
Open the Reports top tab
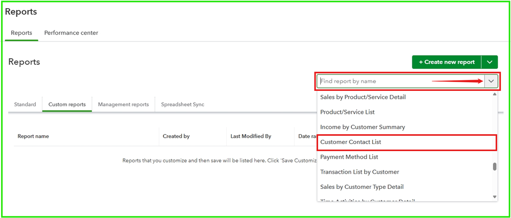[21, 33]
